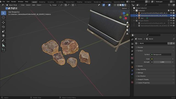Choose the Rotate tool
The height and width of the screenshot is (99, 176).
coord(3,27)
